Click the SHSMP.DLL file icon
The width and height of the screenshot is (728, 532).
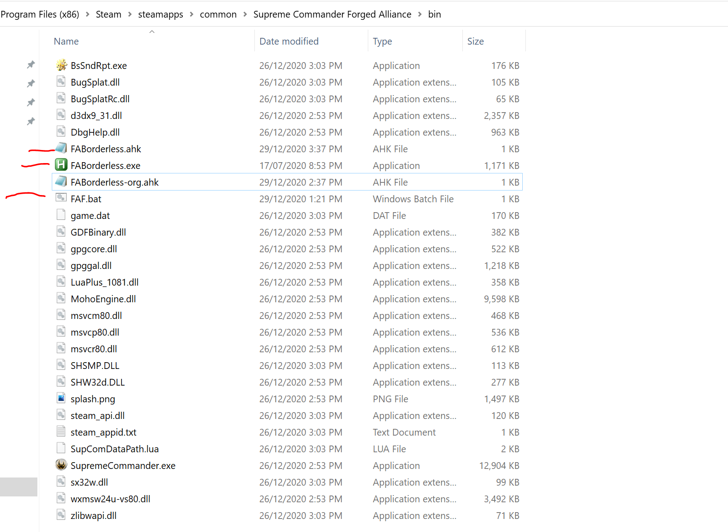click(x=61, y=365)
